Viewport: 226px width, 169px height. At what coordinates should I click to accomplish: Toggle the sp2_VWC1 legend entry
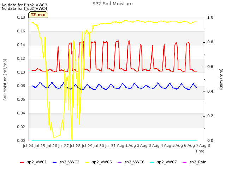click(34, 162)
